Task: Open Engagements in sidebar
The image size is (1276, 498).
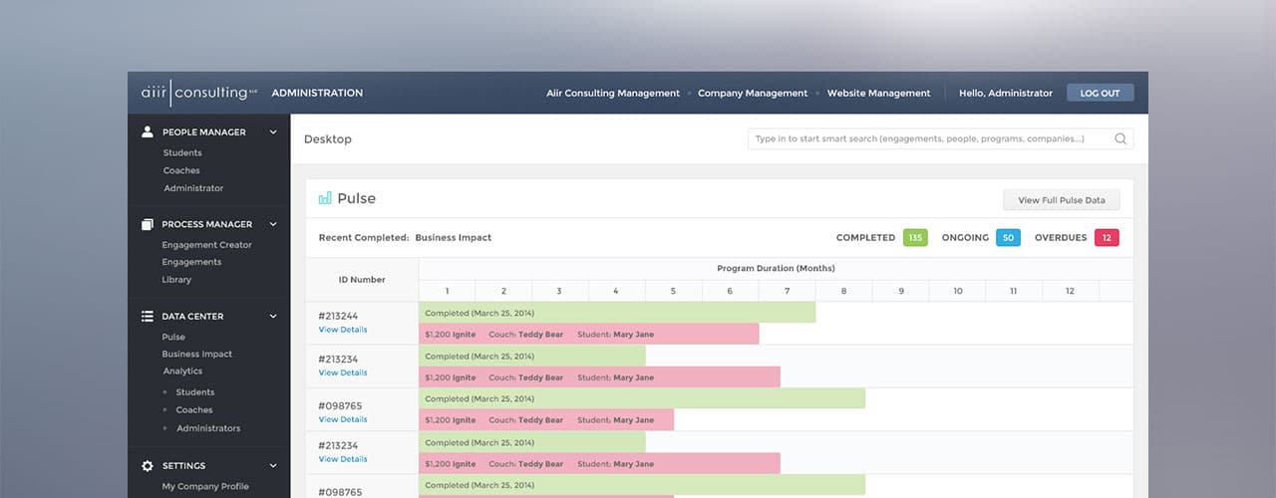Action: click(x=192, y=262)
